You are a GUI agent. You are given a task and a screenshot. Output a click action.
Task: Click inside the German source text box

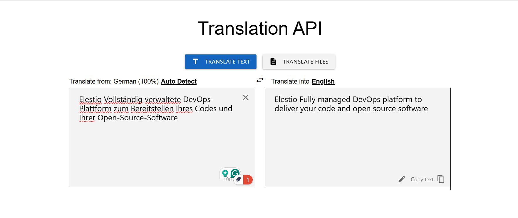pos(162,137)
